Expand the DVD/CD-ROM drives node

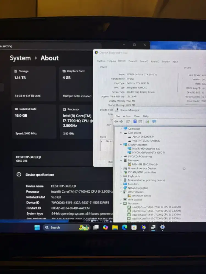tap(121, 156)
